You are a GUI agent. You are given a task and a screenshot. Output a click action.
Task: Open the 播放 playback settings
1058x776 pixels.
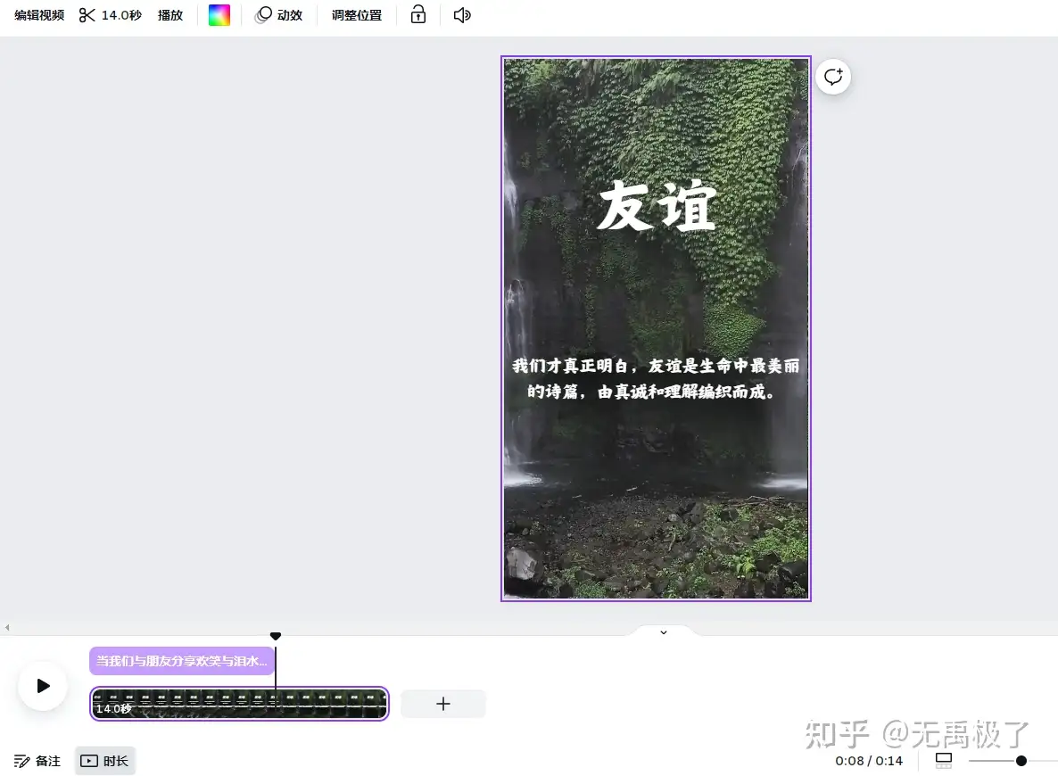(170, 15)
